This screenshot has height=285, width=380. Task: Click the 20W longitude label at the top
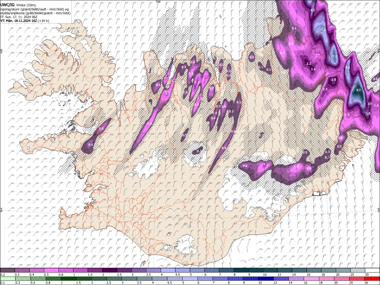coord(158,1)
